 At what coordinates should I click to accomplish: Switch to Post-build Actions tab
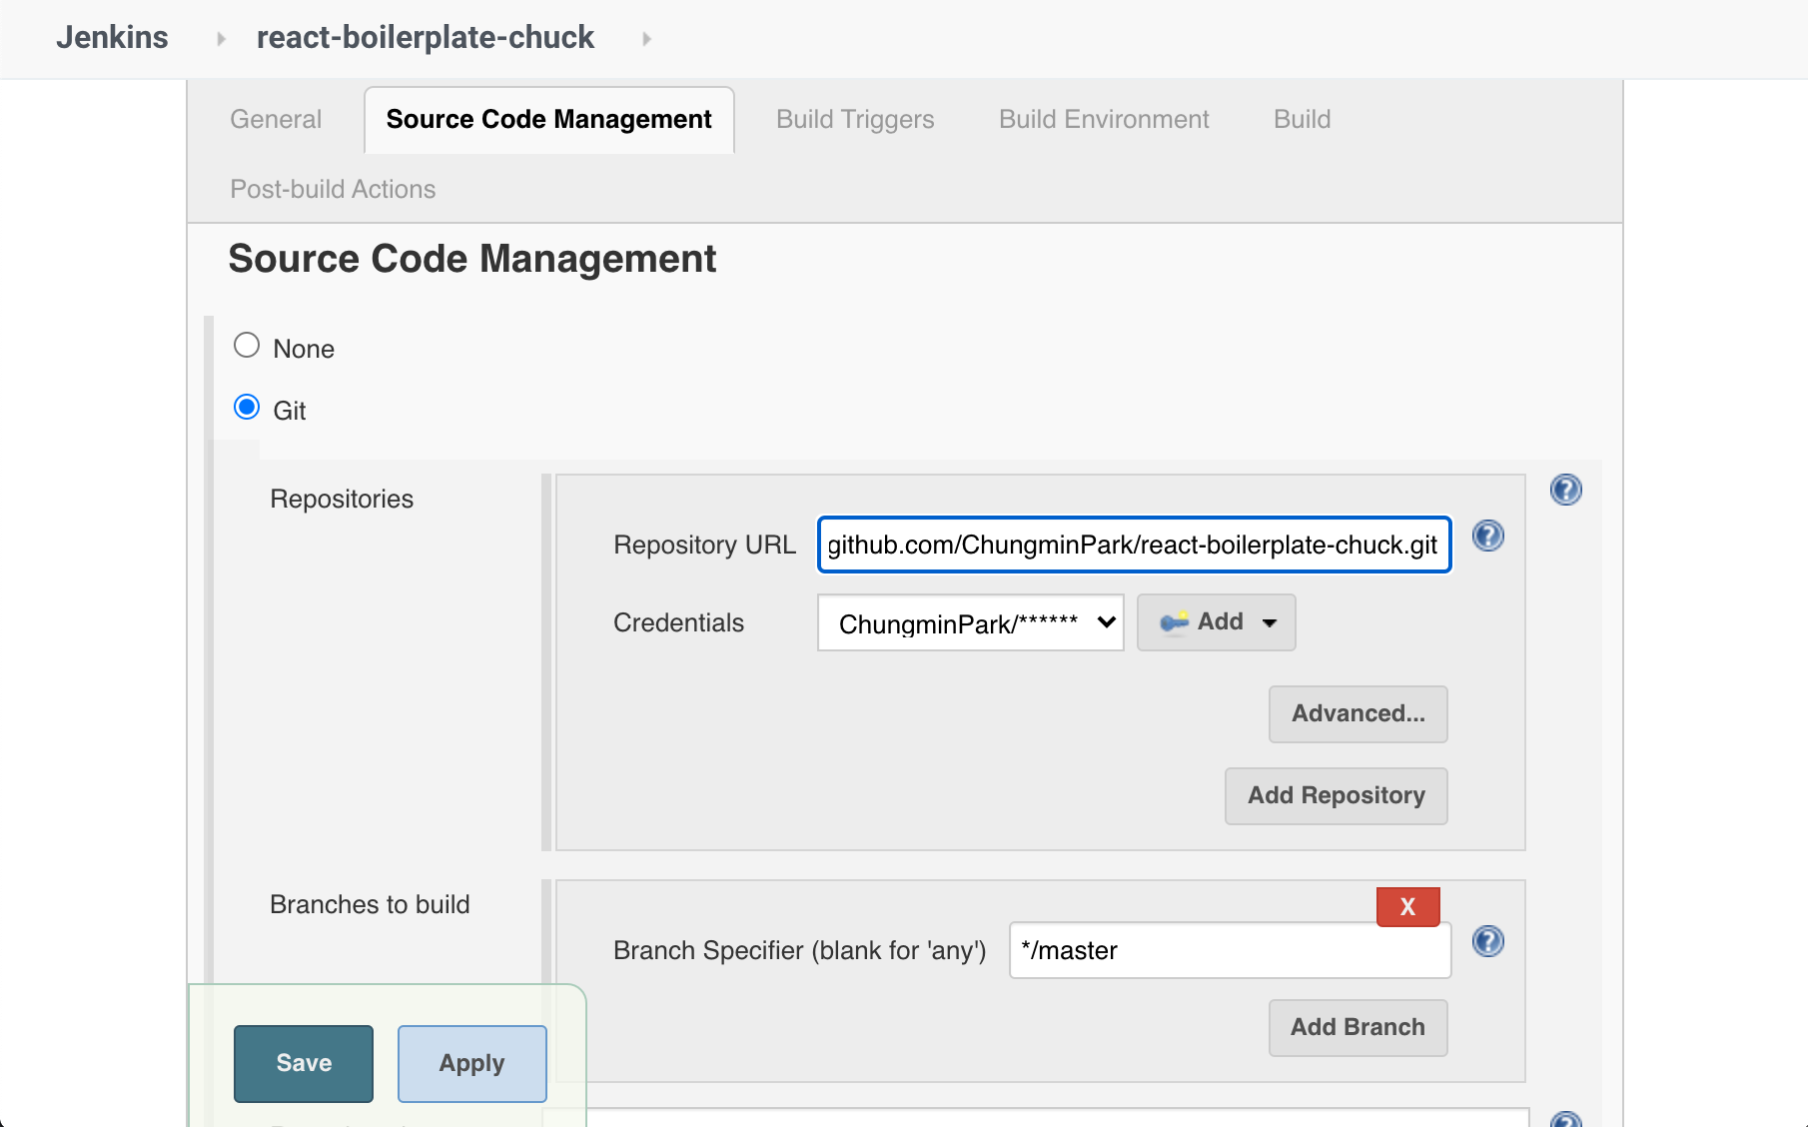pyautogui.click(x=333, y=189)
